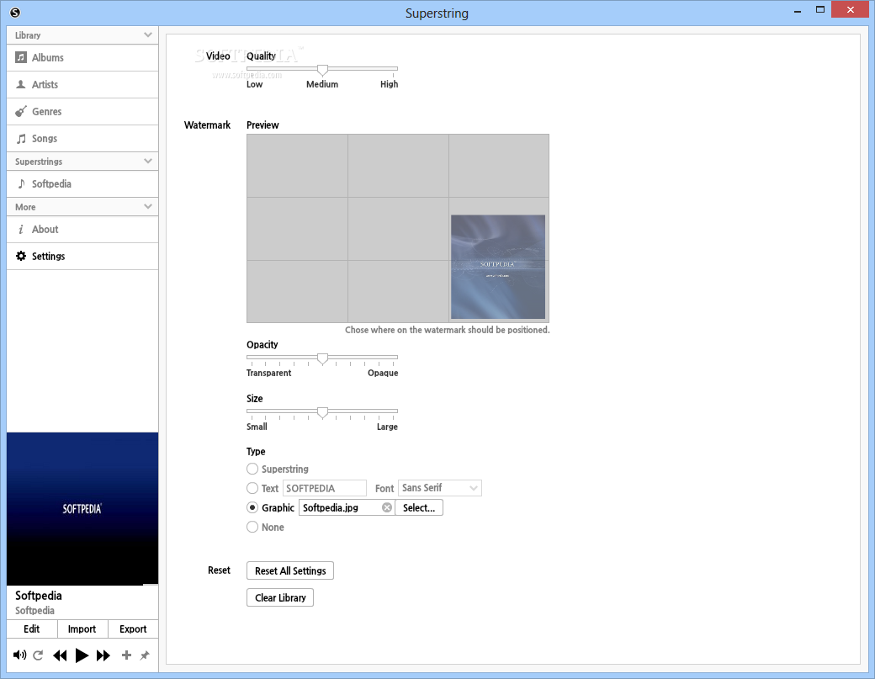Click the Opacity slider handle
The width and height of the screenshot is (875, 679).
(322, 358)
